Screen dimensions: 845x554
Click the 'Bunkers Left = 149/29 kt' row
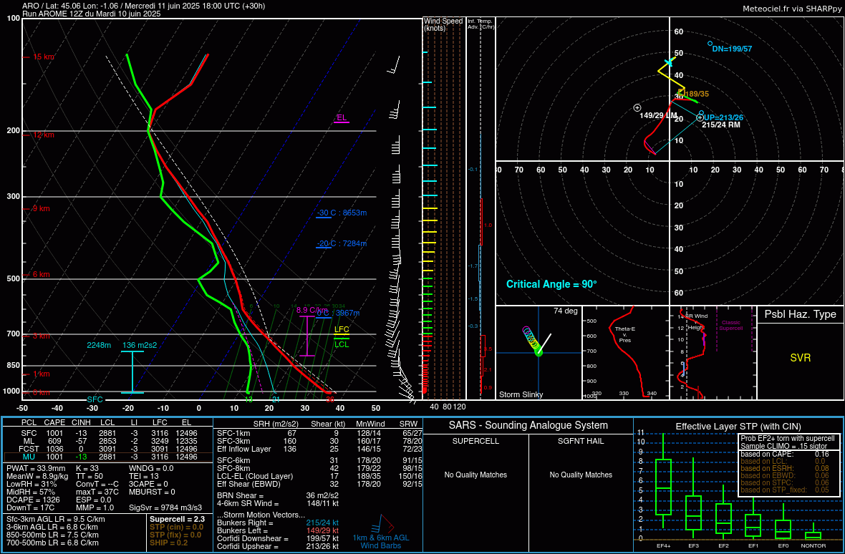pos(278,530)
